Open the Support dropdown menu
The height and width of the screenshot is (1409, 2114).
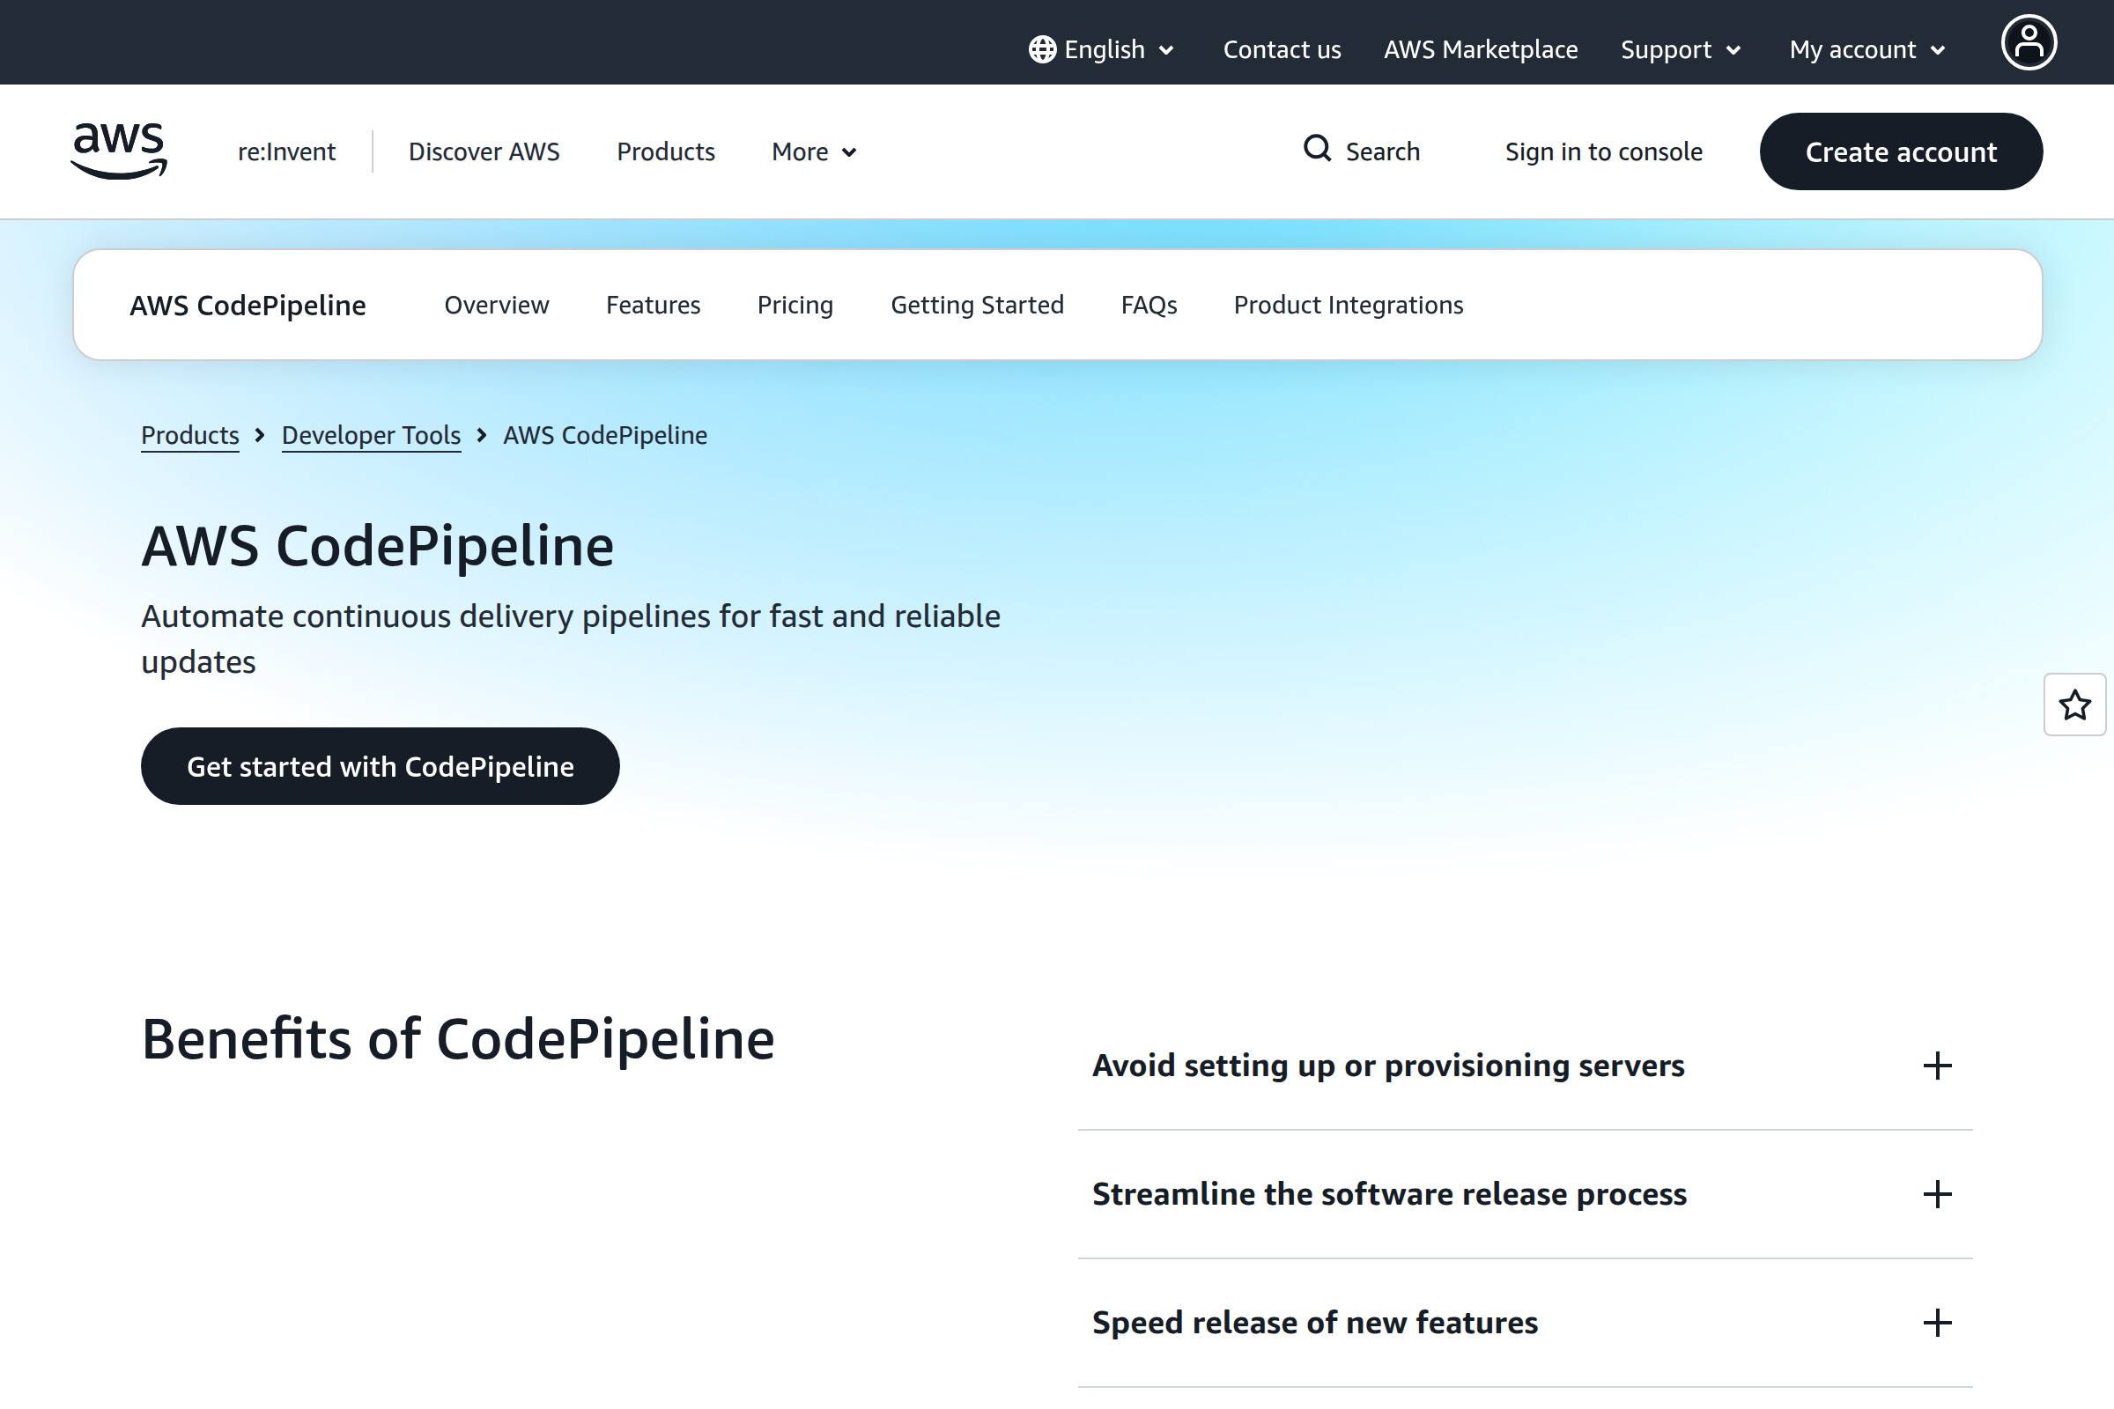point(1681,49)
